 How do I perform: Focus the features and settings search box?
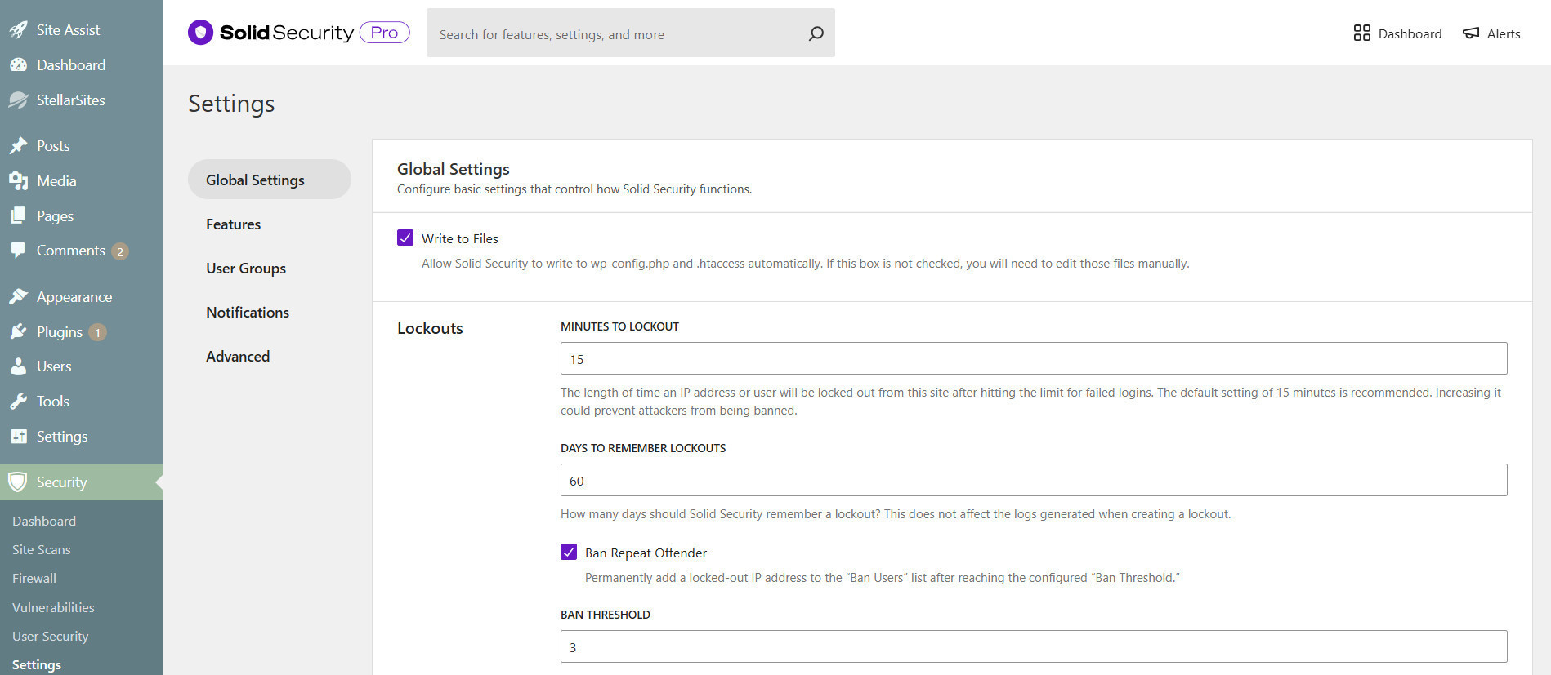tap(613, 34)
